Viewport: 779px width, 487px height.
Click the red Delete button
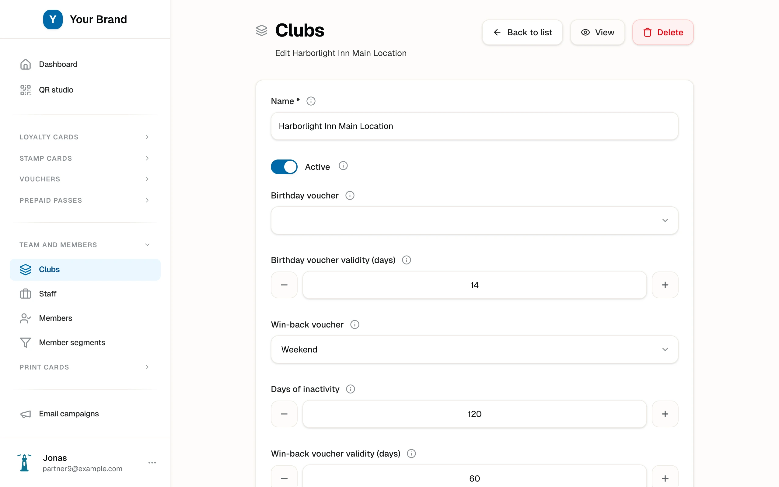tap(663, 32)
